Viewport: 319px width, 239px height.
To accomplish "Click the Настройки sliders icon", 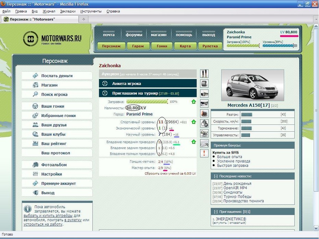I will pyautogui.click(x=35, y=174).
